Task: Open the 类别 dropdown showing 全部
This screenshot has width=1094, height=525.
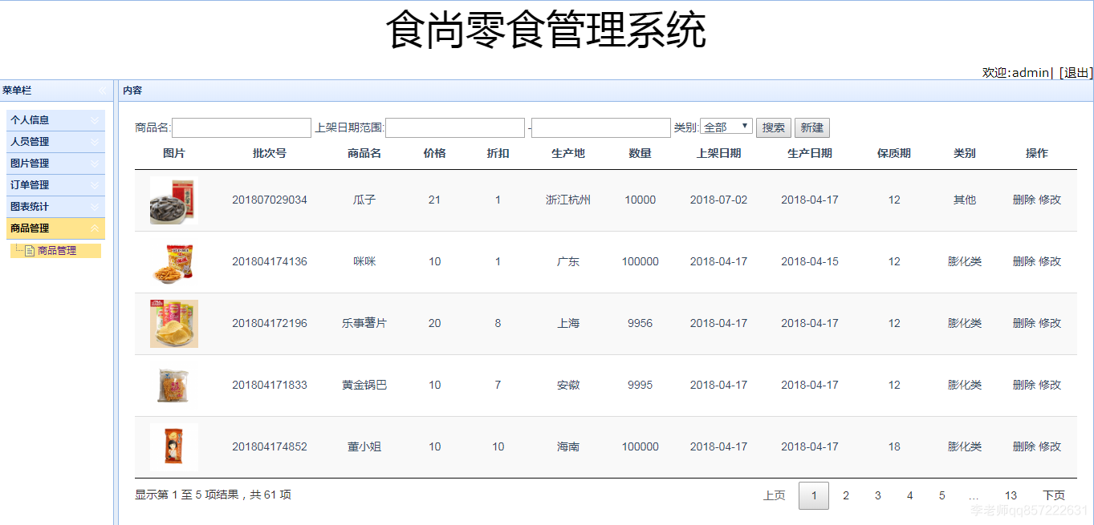Action: coord(726,127)
